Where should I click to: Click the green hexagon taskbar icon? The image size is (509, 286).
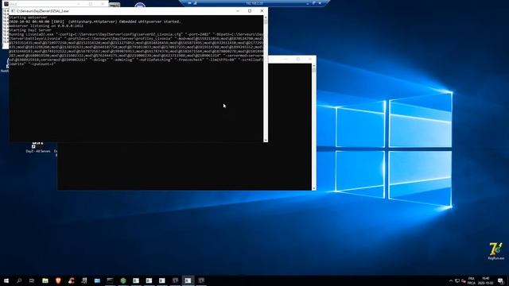click(123, 280)
